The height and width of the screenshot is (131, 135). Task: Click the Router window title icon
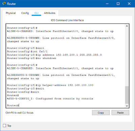tap(4, 4)
